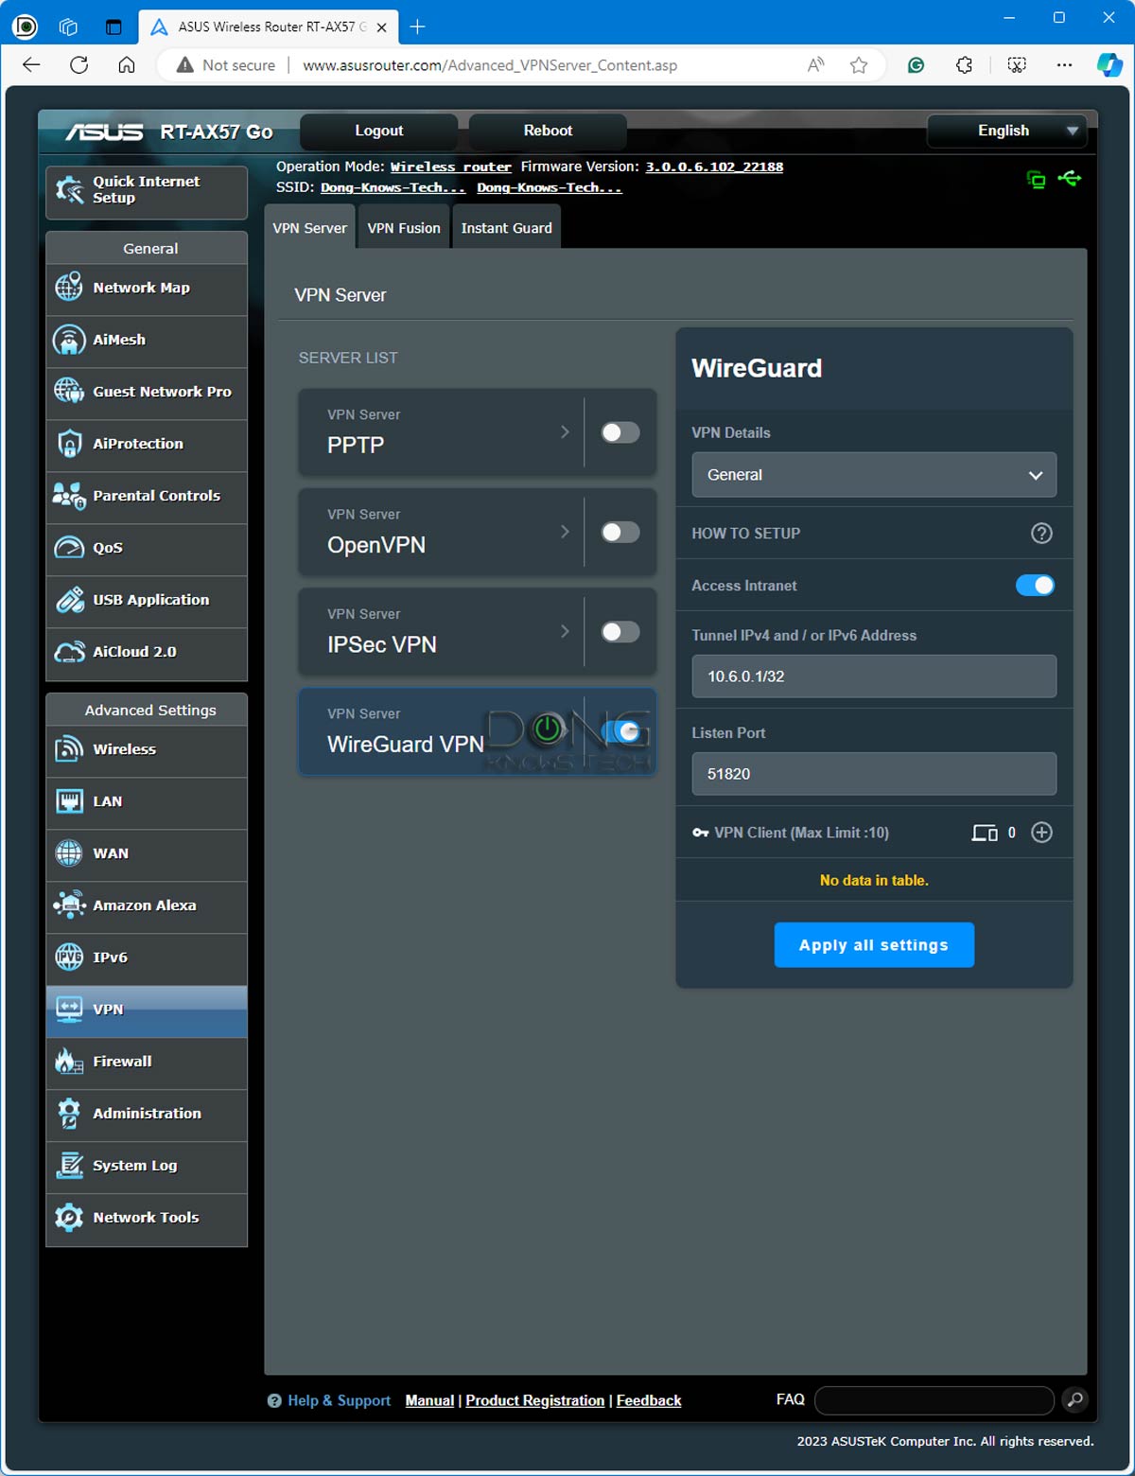Open browser settings ellipsis menu
1135x1476 pixels.
[1064, 65]
